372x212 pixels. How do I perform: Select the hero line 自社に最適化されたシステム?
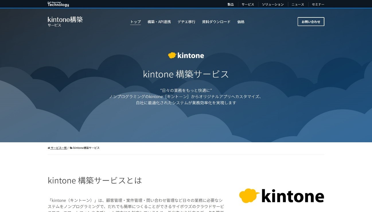(186, 103)
